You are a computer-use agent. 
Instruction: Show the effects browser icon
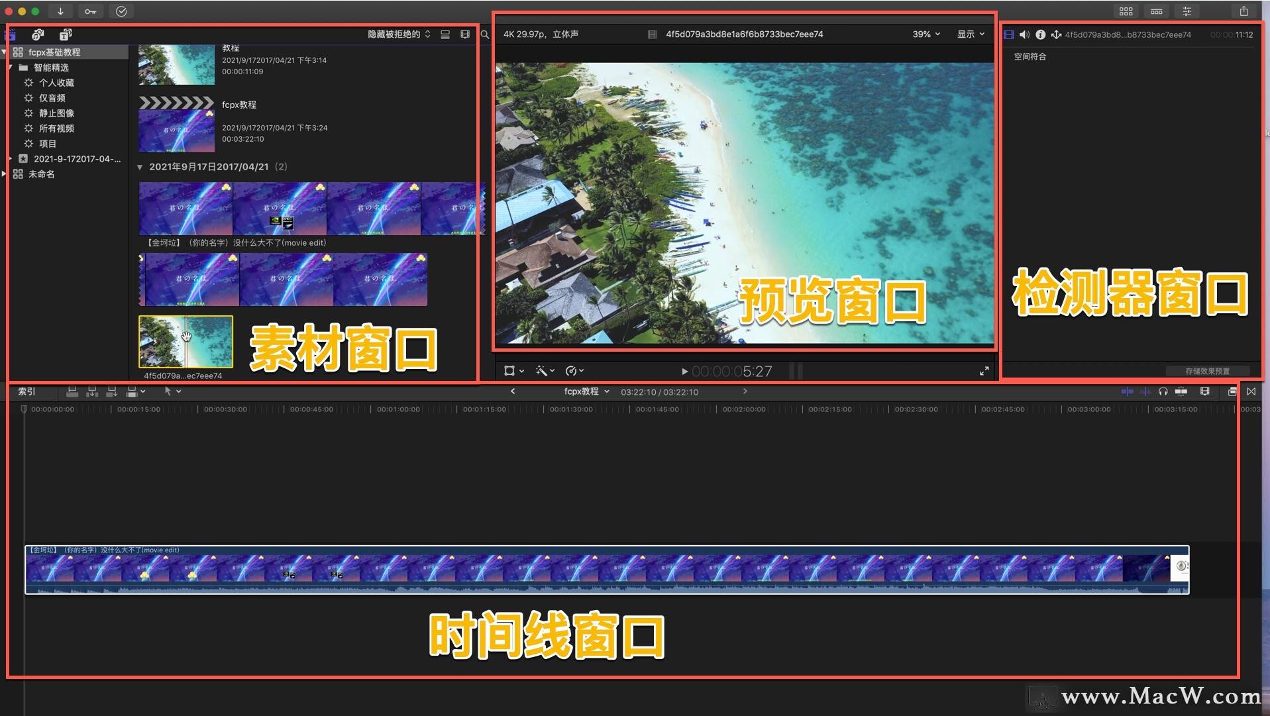click(1232, 391)
